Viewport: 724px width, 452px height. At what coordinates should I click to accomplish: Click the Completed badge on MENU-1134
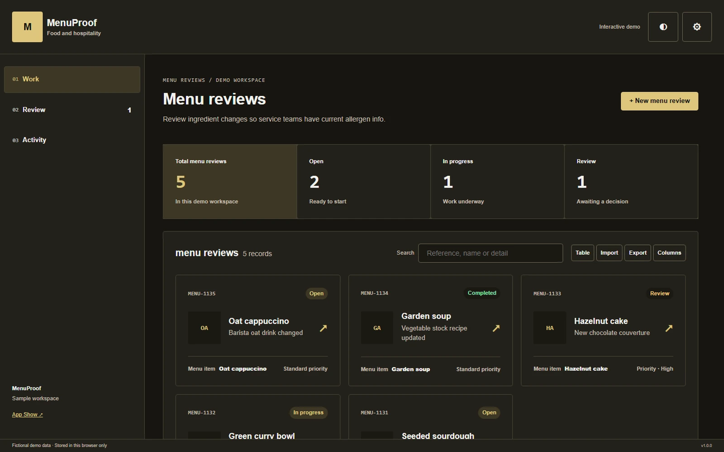[482, 293]
